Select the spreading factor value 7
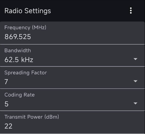The width and height of the screenshot is (145, 134). [x=6, y=82]
